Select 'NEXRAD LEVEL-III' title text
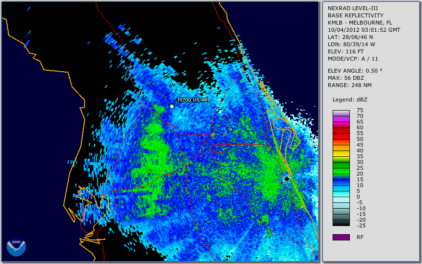Image resolution: width=422 pixels, height=264 pixels. pyautogui.click(x=353, y=8)
